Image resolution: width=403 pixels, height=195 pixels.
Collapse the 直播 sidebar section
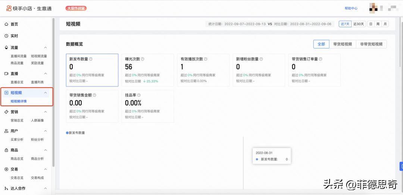pos(46,74)
